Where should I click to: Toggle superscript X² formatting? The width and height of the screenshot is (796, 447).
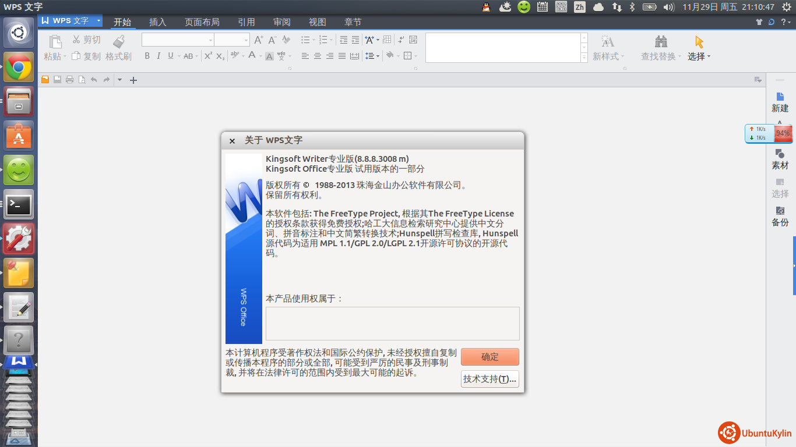(x=208, y=56)
